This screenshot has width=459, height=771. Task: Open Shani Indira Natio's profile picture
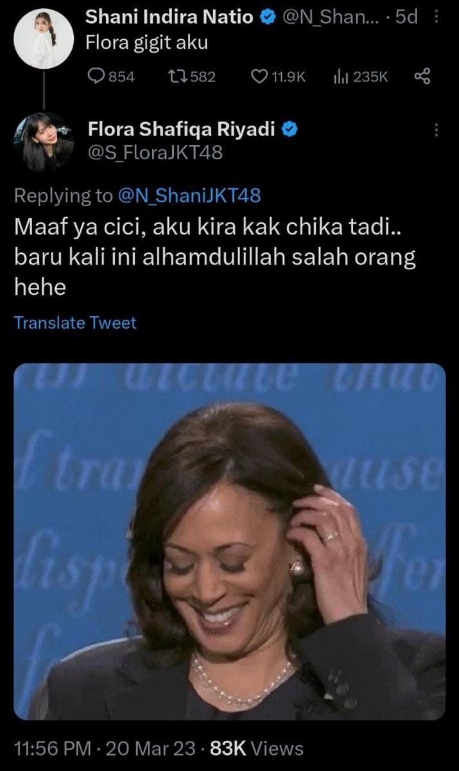[44, 39]
